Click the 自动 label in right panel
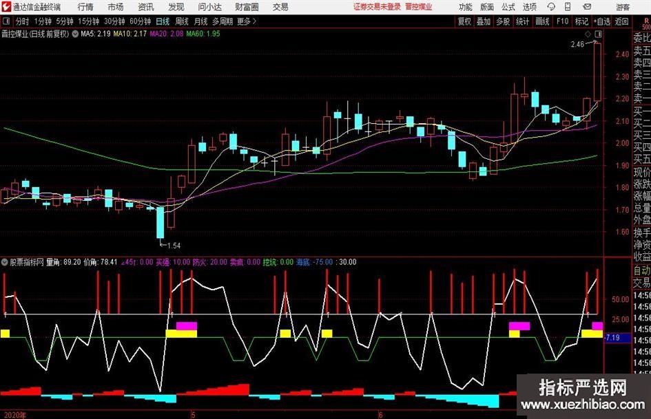 point(642,270)
